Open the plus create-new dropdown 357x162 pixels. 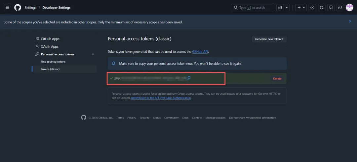coord(301,8)
